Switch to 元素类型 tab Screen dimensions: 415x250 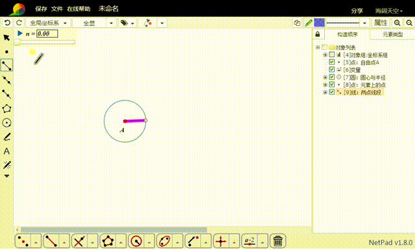click(392, 34)
